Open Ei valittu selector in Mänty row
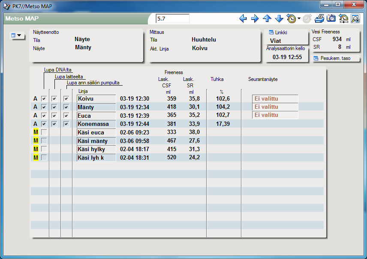The width and height of the screenshot is (367, 259). (275, 107)
